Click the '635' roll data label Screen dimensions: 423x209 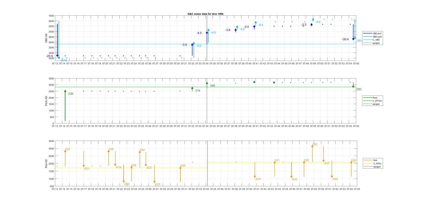pyautogui.click(x=306, y=160)
